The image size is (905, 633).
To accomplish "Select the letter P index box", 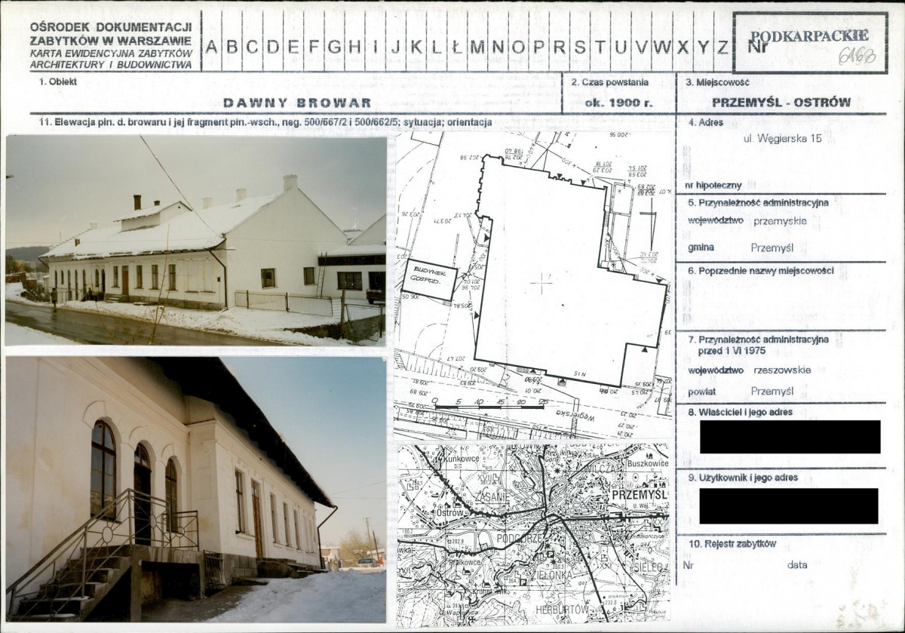I will 538,47.
